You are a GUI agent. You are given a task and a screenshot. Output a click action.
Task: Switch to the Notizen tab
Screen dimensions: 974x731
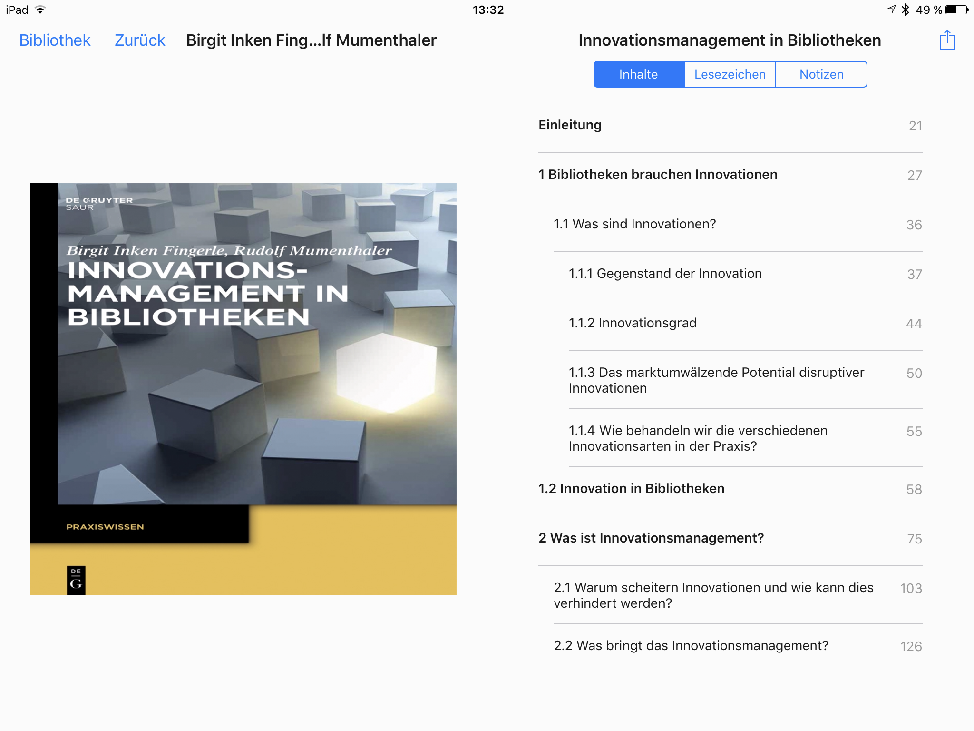pyautogui.click(x=821, y=74)
